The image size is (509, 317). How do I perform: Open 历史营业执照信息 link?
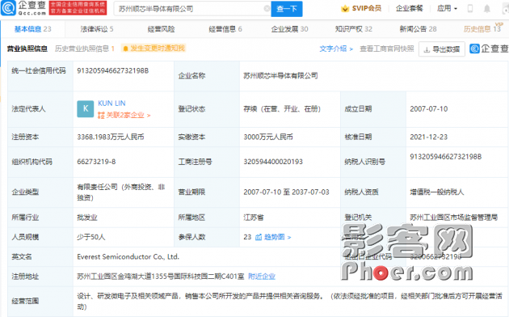pyautogui.click(x=84, y=49)
